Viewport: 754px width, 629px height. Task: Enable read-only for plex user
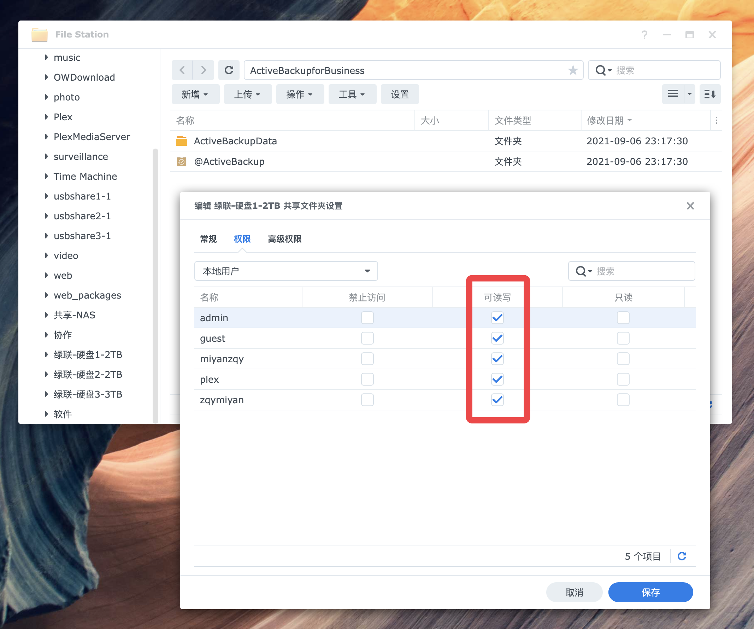623,379
